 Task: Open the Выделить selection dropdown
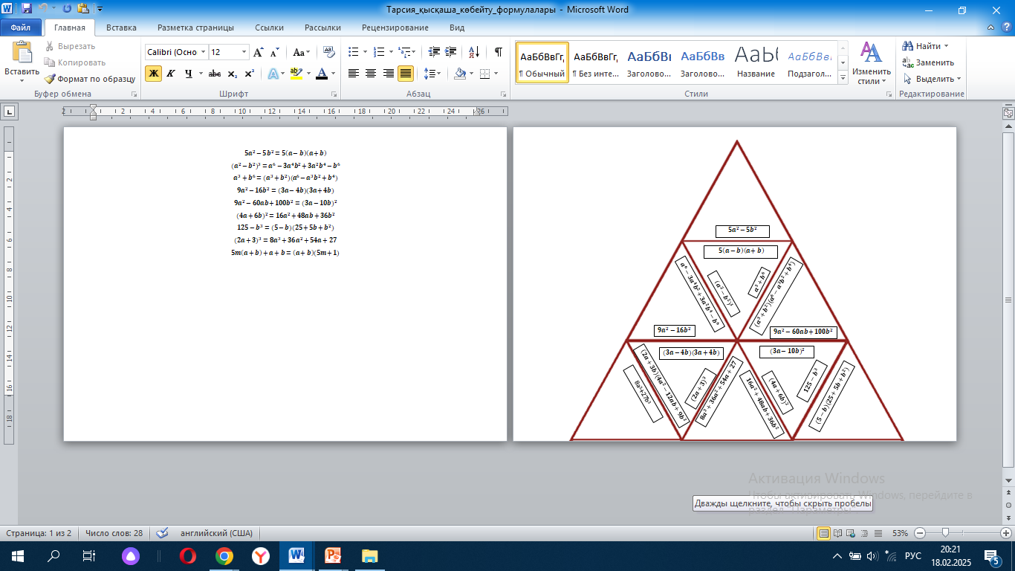click(932, 79)
